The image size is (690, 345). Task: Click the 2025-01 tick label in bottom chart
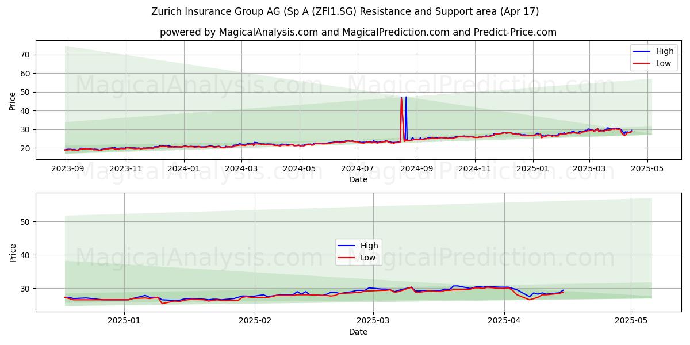[124, 321]
